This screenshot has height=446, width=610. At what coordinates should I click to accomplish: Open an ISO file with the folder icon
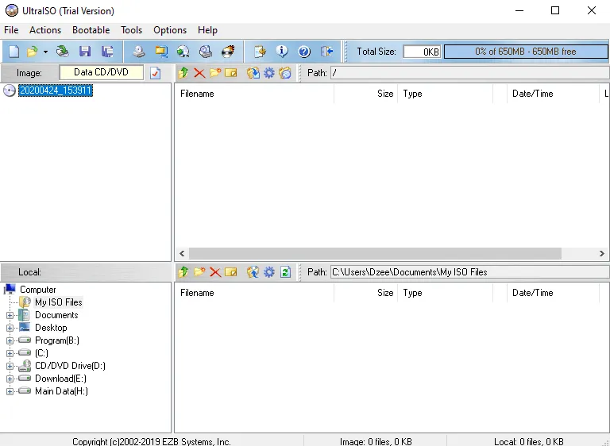pos(33,52)
